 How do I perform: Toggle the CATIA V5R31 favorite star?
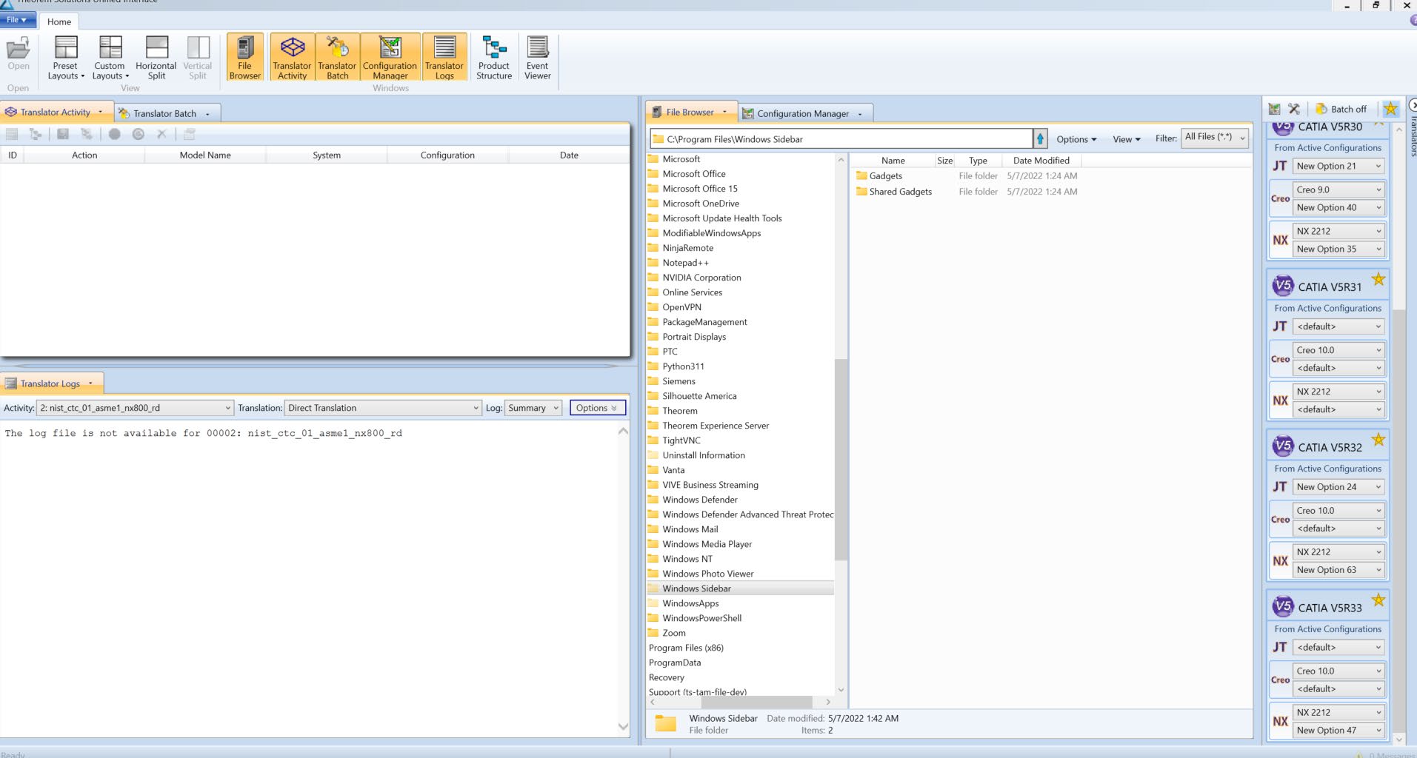1378,279
